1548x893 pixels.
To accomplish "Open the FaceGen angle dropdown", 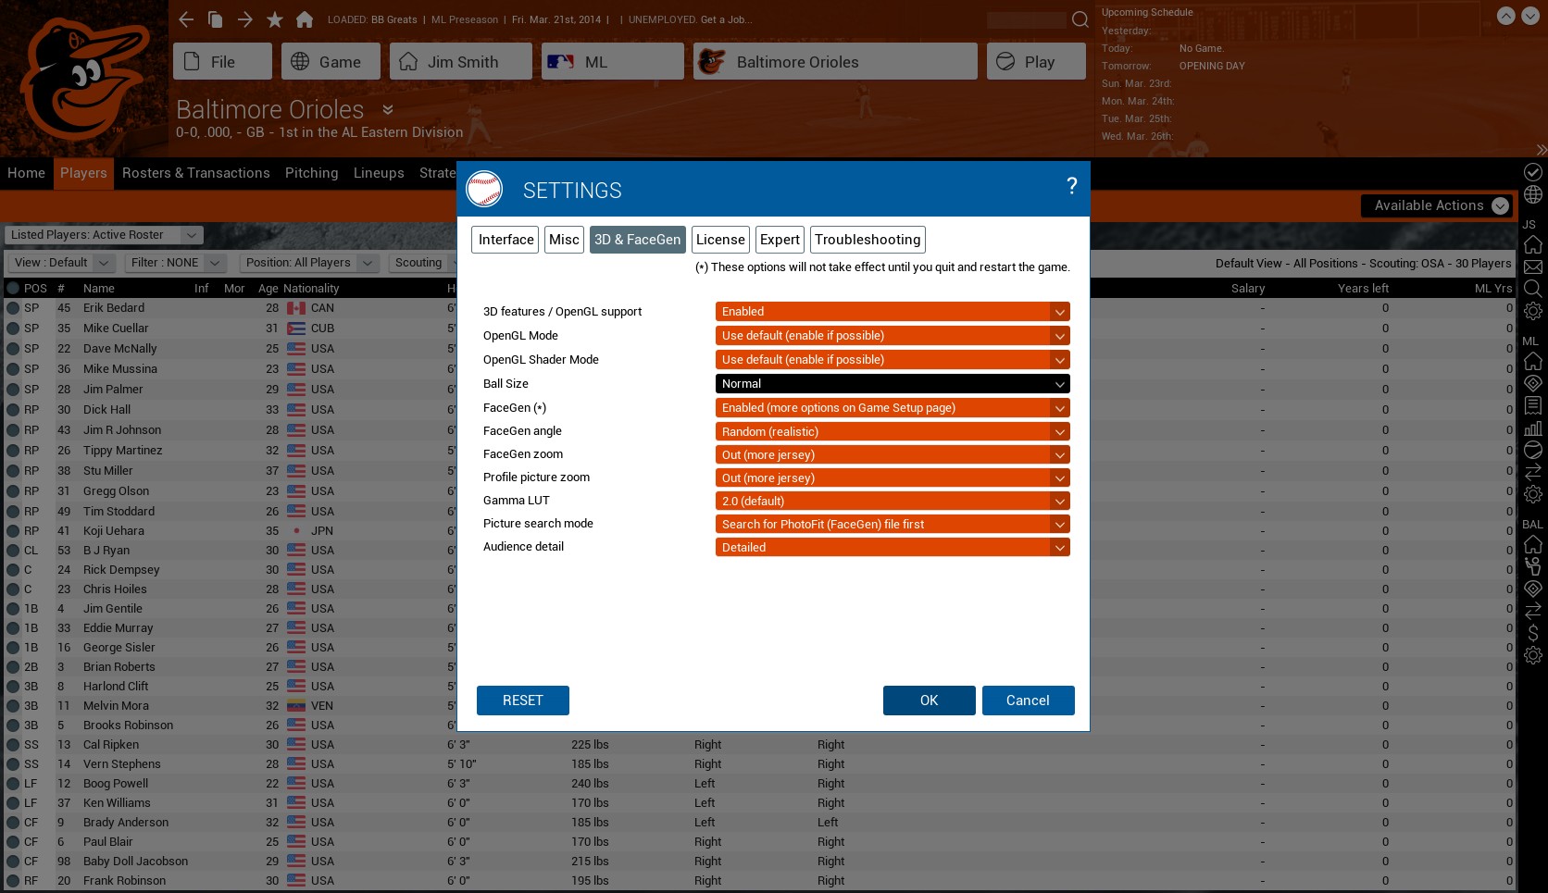I will click(x=892, y=432).
